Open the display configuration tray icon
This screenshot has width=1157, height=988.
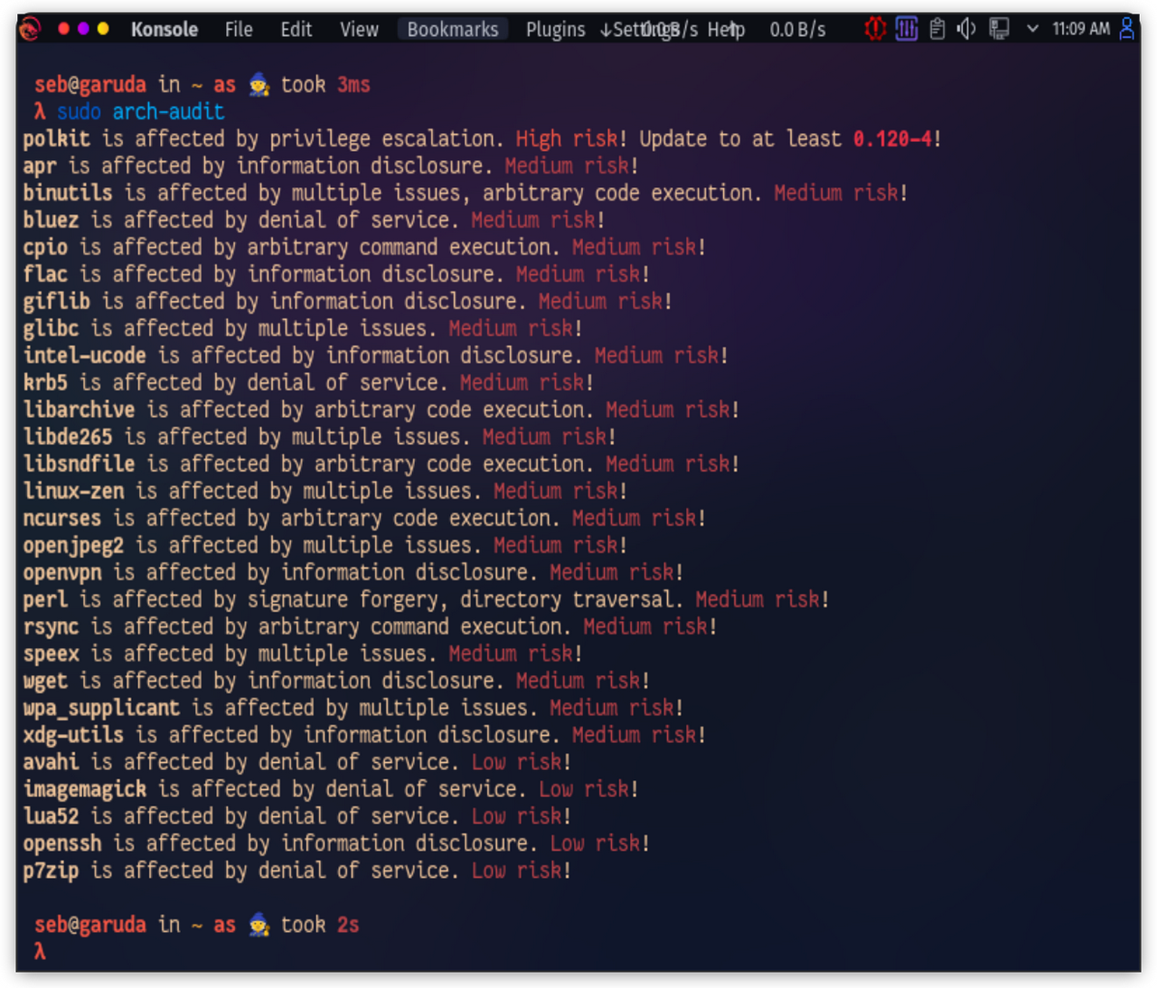click(999, 29)
